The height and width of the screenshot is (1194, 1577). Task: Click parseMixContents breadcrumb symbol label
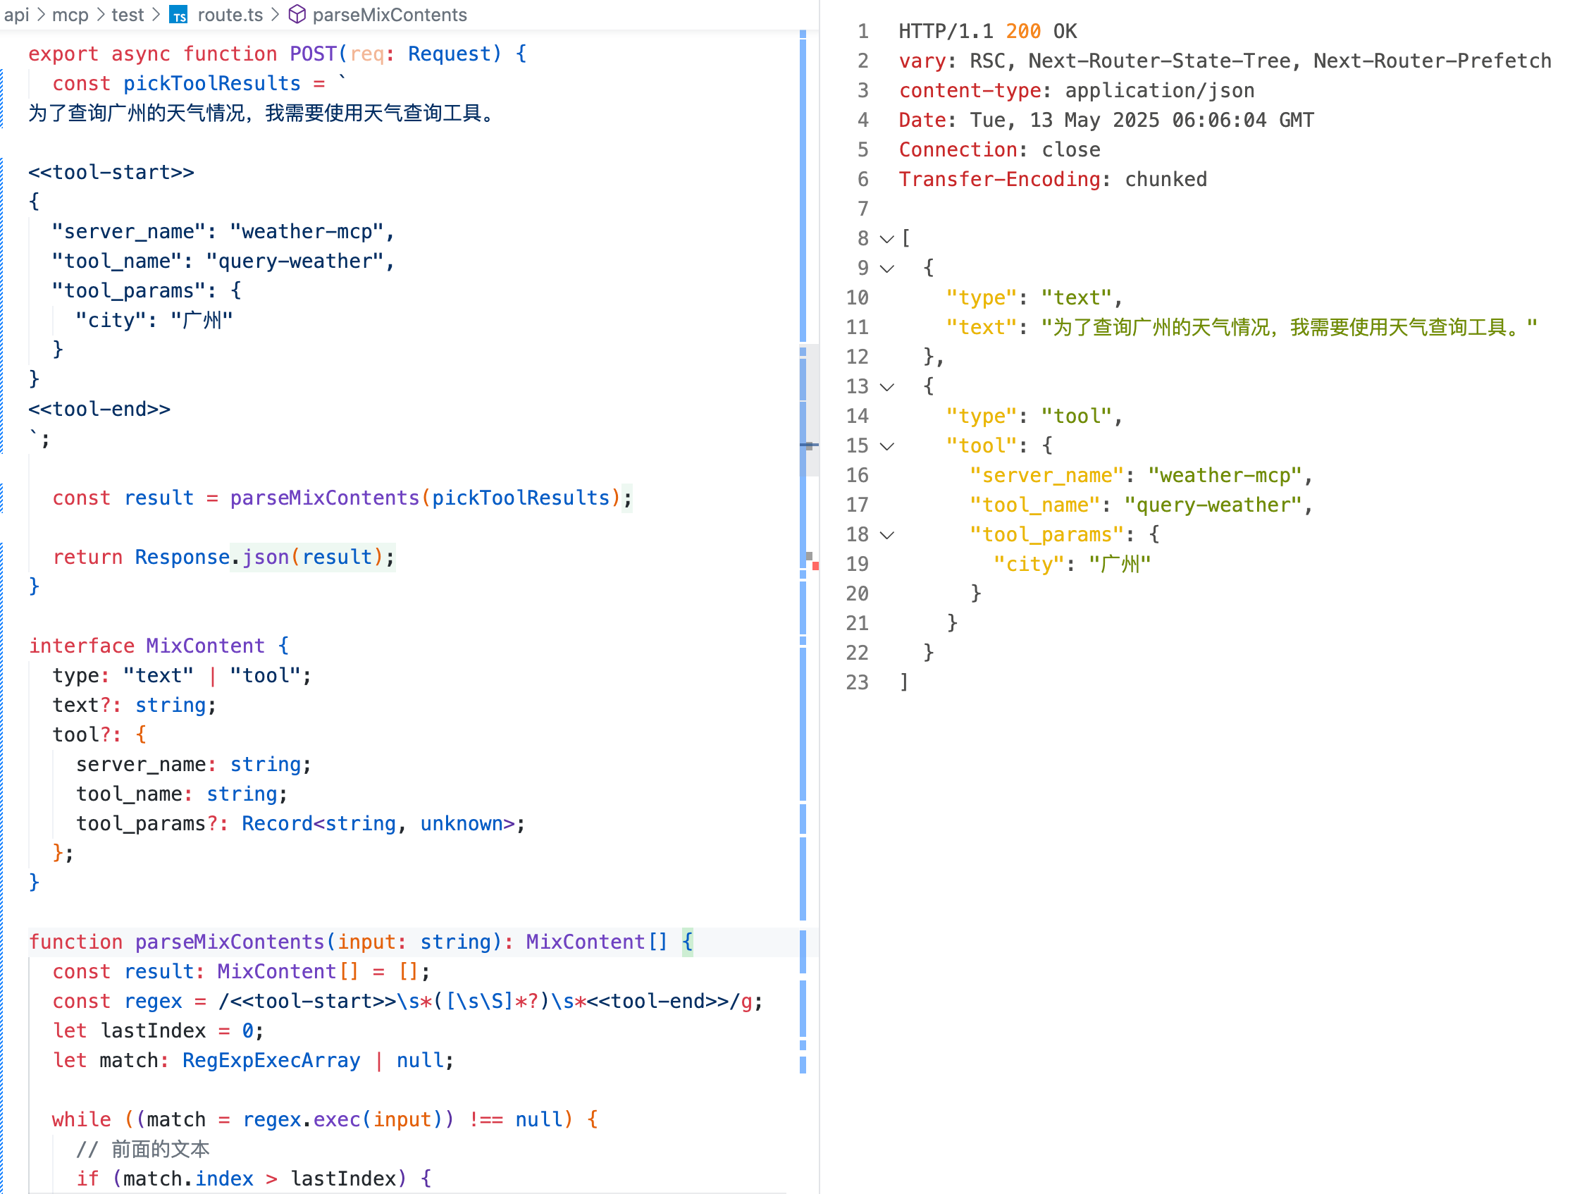(389, 14)
